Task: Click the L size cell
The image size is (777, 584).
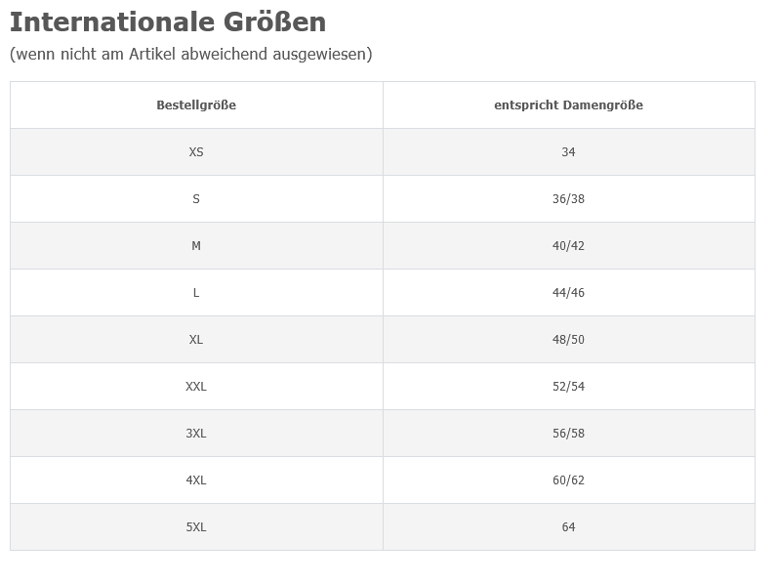Action: click(x=196, y=293)
